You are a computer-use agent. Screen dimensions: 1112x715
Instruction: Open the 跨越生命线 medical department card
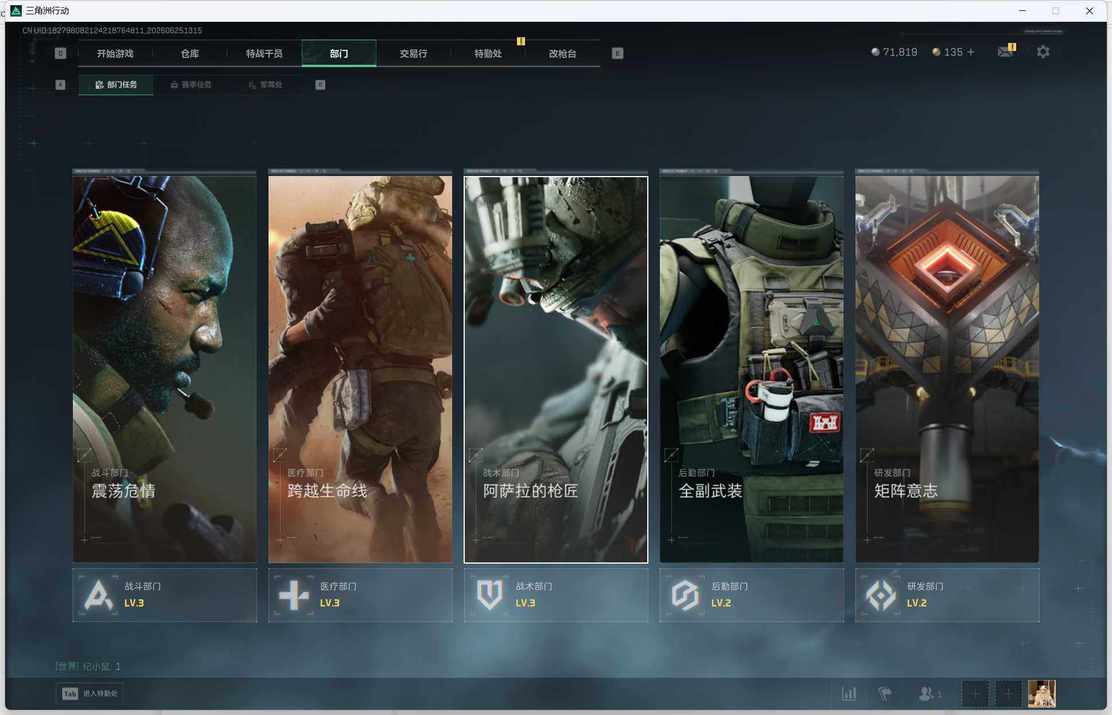[360, 369]
